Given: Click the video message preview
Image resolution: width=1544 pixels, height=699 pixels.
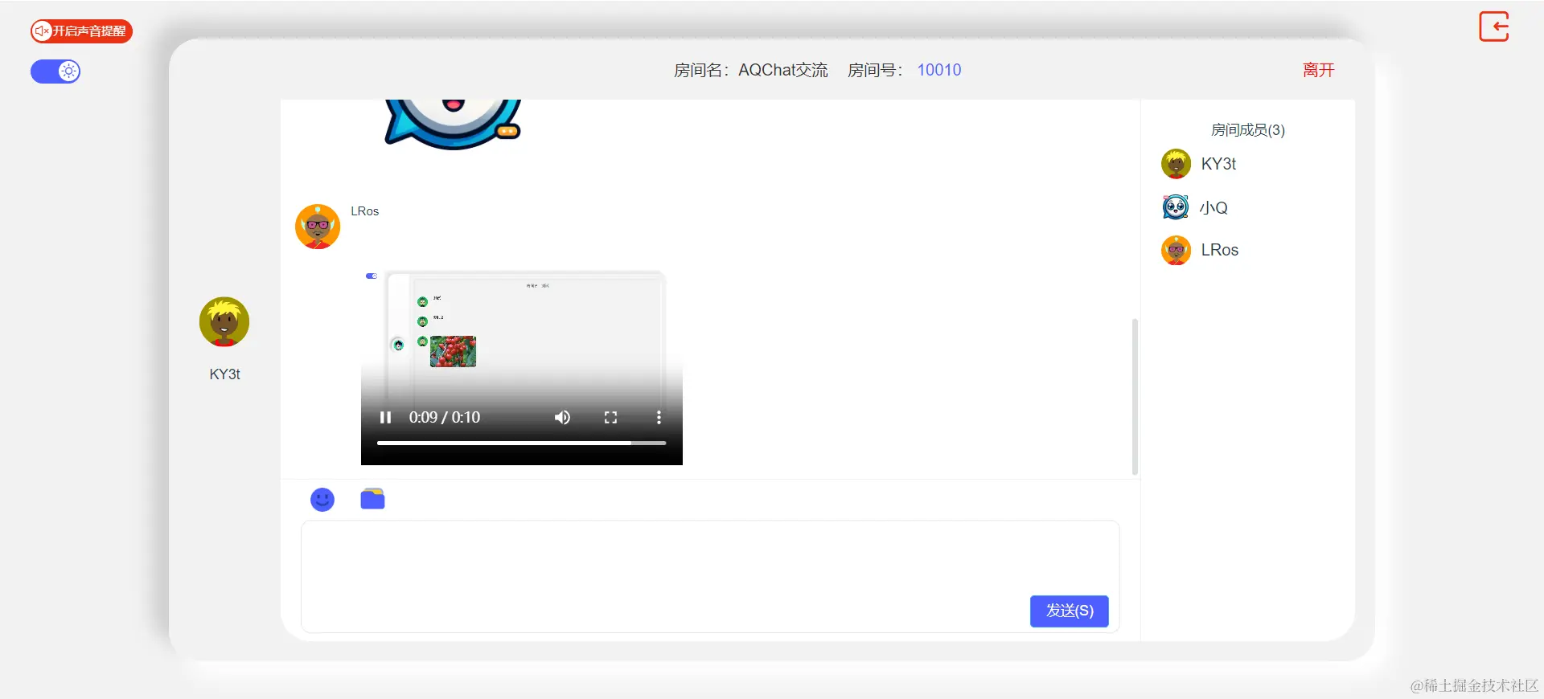Looking at the screenshot, I should [522, 367].
